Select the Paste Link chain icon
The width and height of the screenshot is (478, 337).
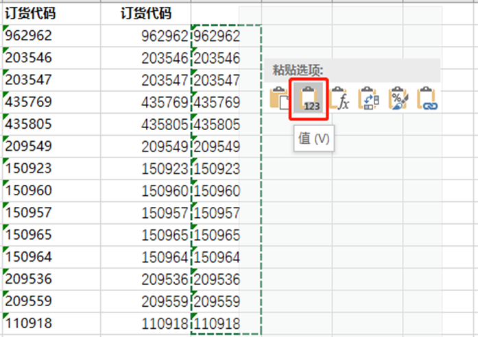click(x=427, y=99)
